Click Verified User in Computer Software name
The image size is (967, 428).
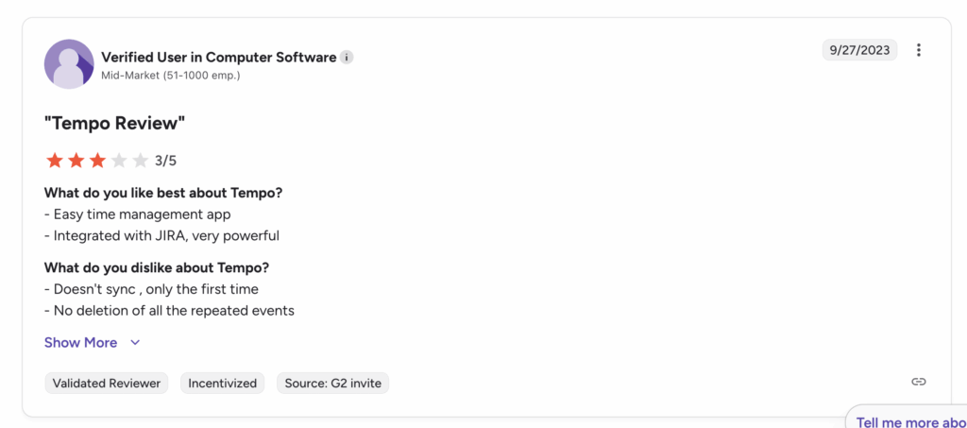218,58
